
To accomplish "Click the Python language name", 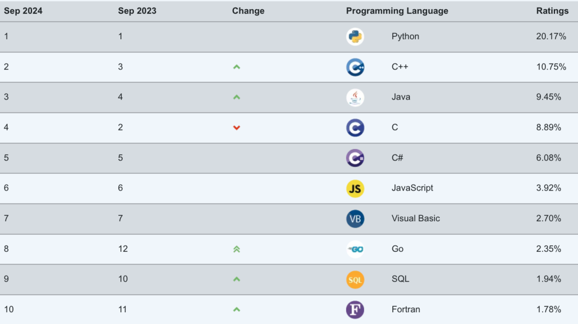I will point(405,36).
